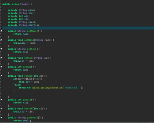Collapse the getAge() method fold marker

pyautogui.click(x=1, y=67)
